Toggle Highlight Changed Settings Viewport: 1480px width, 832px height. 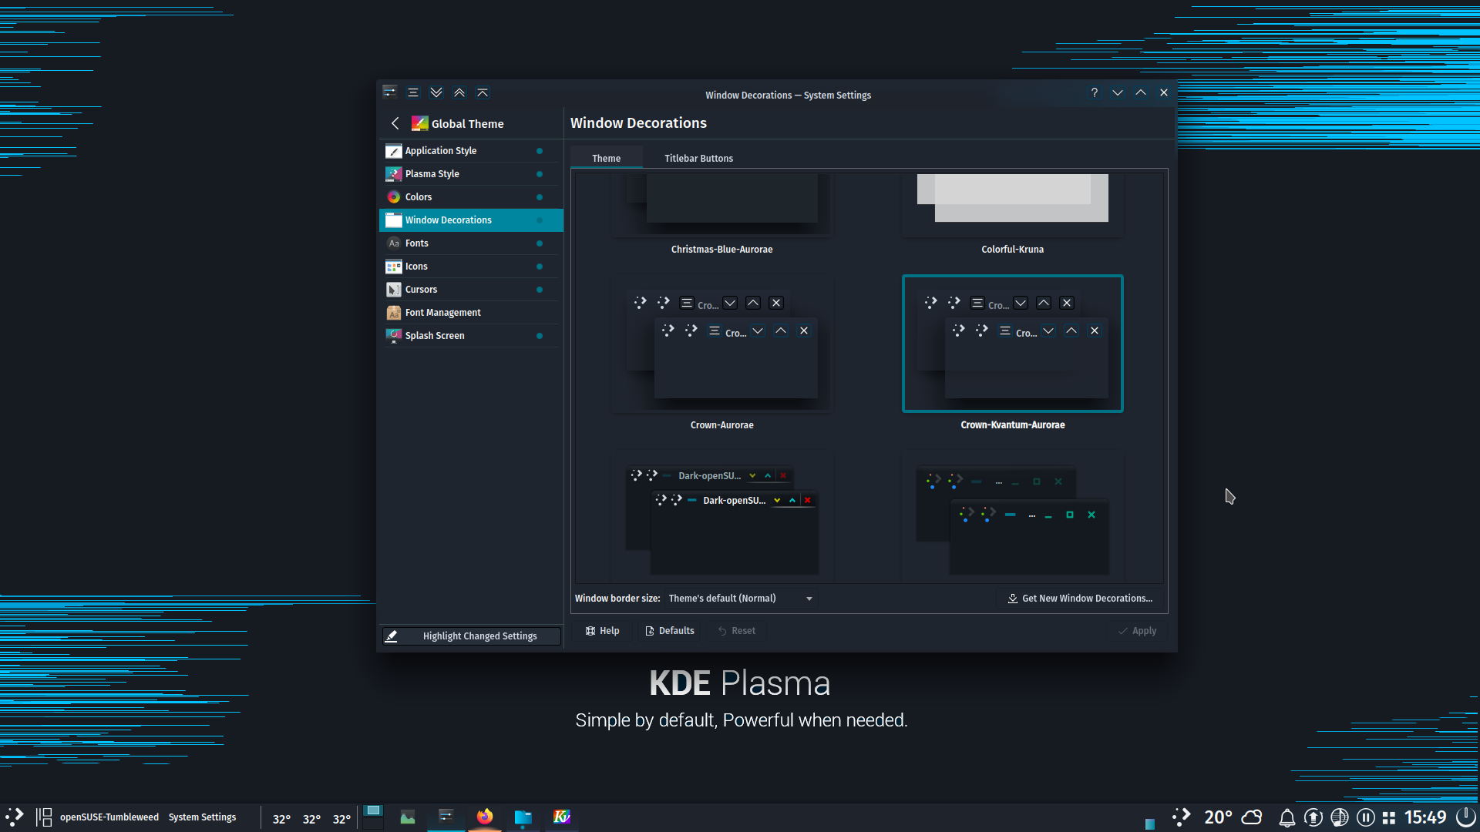(471, 636)
